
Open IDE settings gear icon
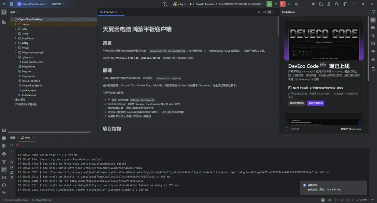tap(345, 4)
